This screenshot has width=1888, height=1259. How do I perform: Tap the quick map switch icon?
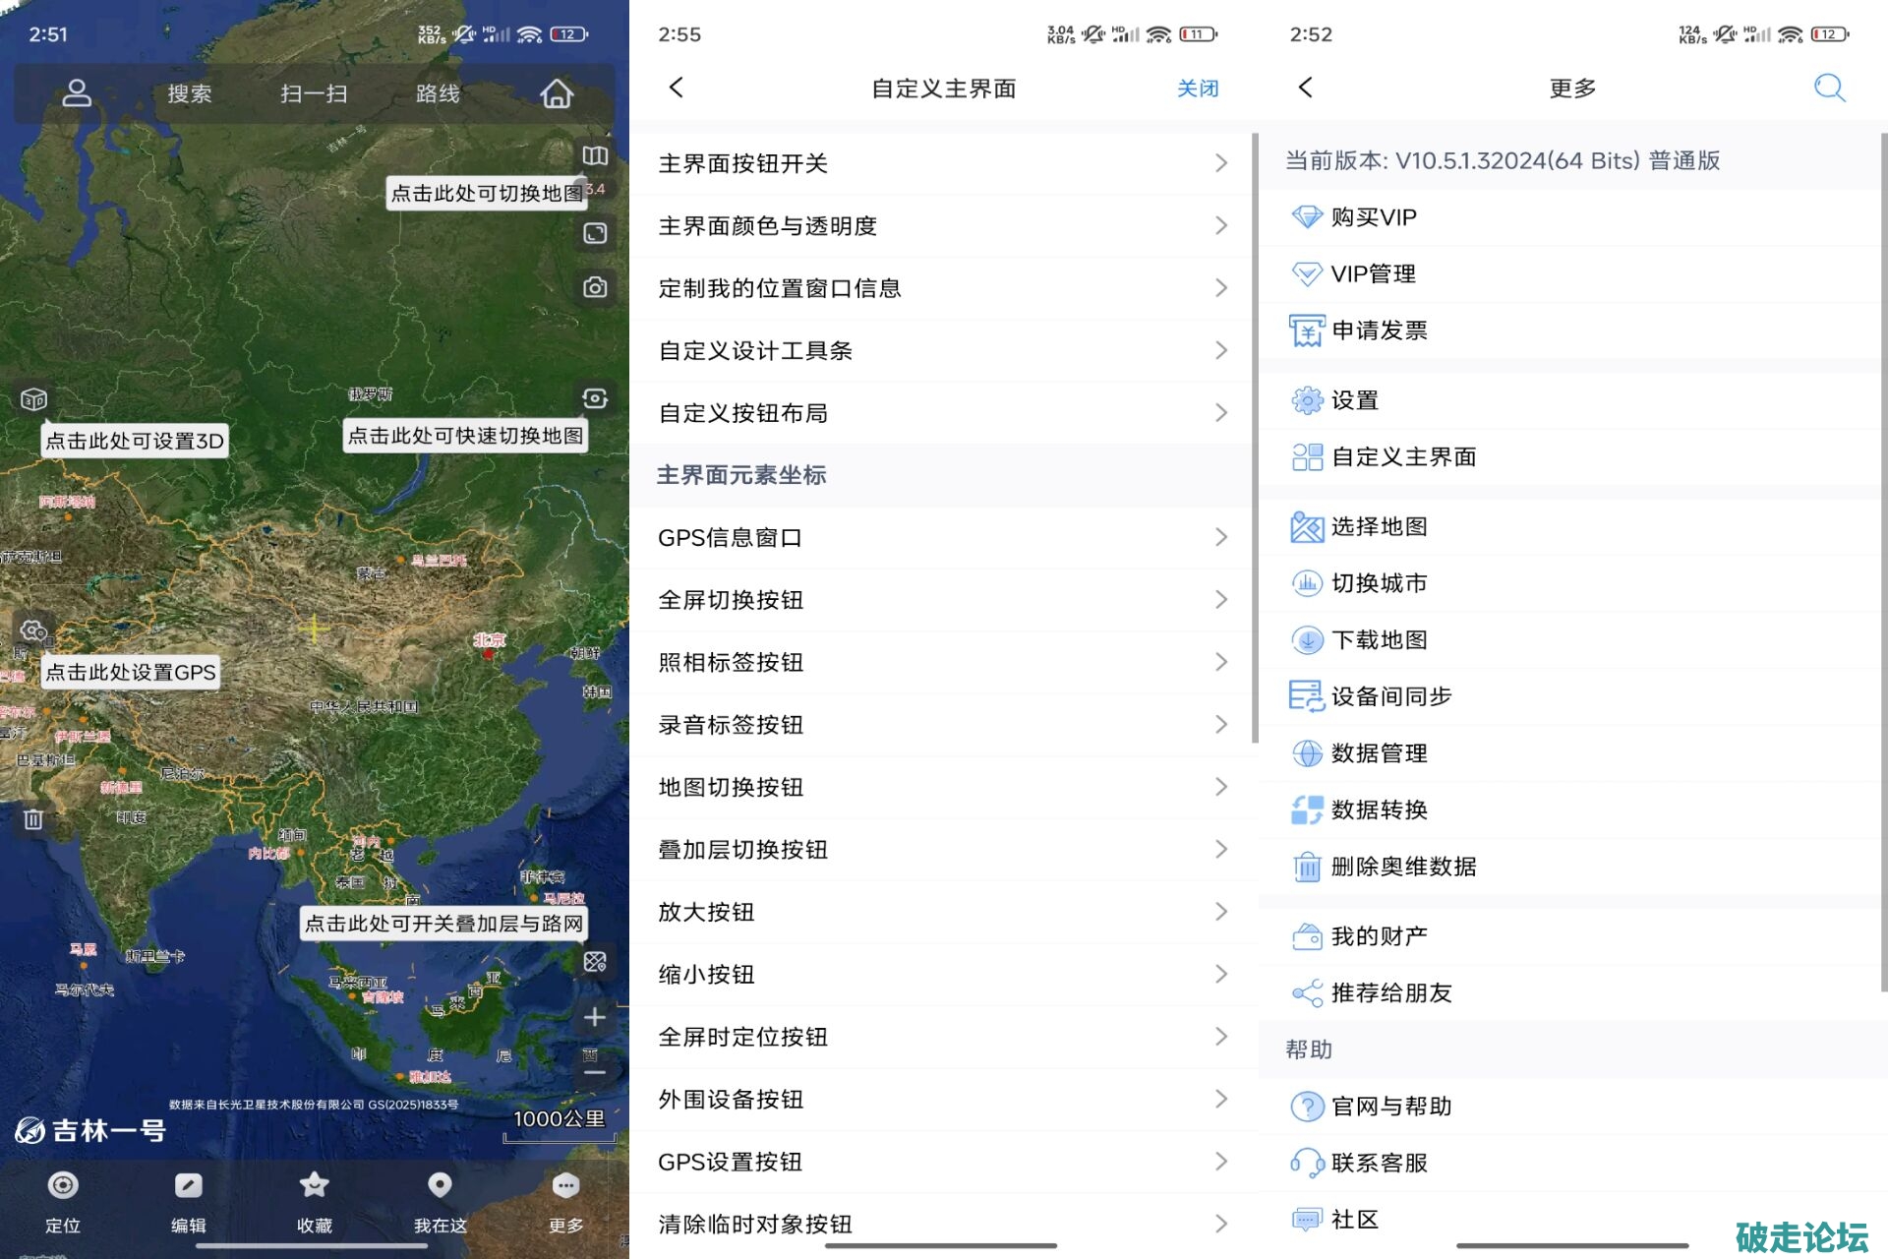pos(595,398)
